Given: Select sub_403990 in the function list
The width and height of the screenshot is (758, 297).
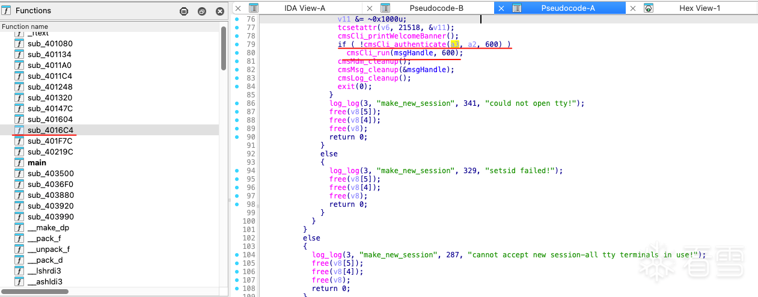Looking at the screenshot, I should pyautogui.click(x=50, y=217).
